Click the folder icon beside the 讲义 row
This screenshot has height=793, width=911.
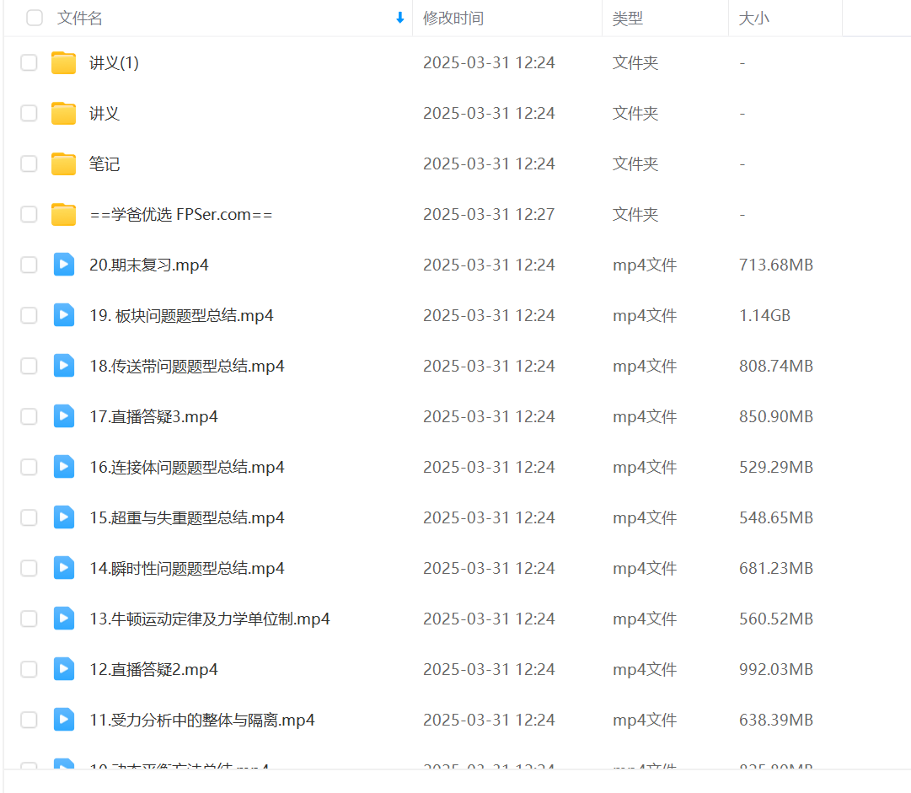click(63, 113)
